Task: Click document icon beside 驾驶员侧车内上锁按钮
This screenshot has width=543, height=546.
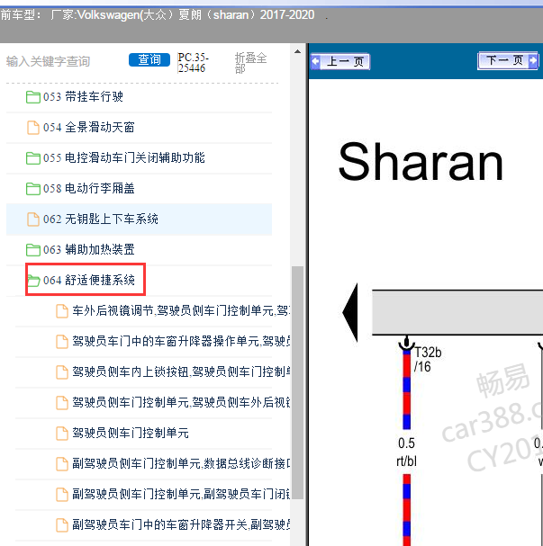Action: coord(62,372)
